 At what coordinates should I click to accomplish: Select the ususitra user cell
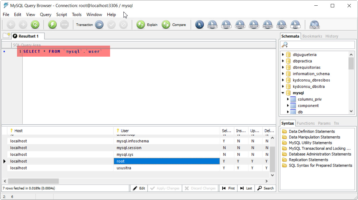167,168
